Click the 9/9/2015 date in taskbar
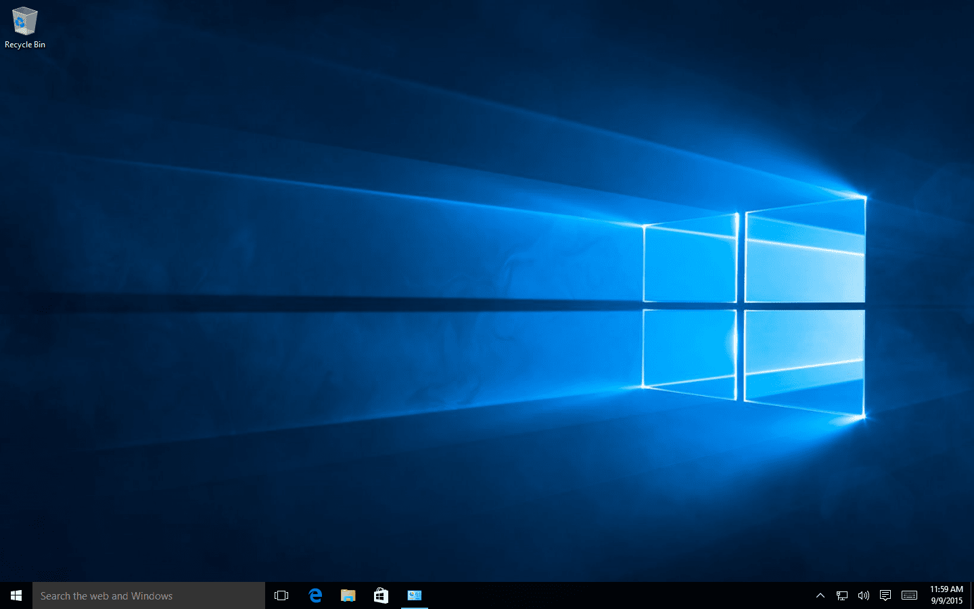This screenshot has width=974, height=609. coord(946,601)
